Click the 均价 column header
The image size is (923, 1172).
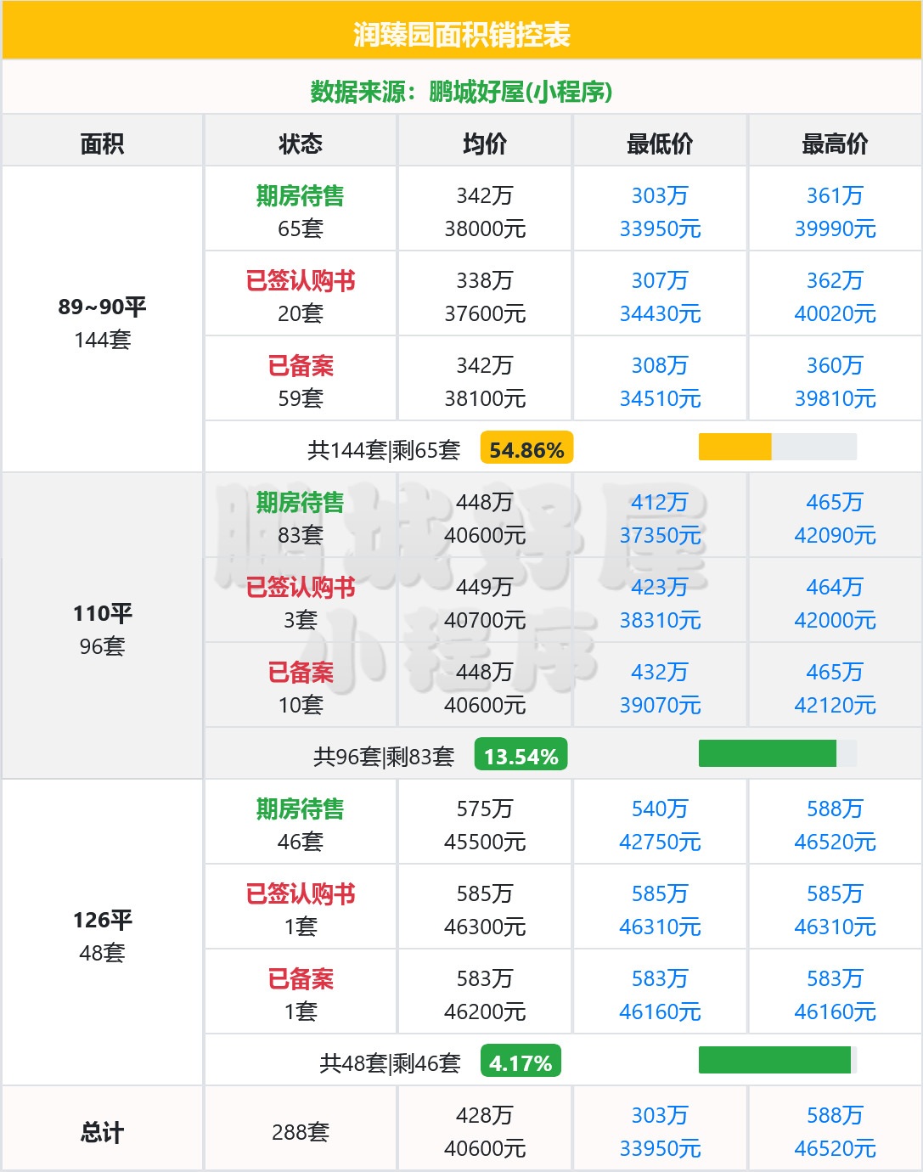point(485,144)
